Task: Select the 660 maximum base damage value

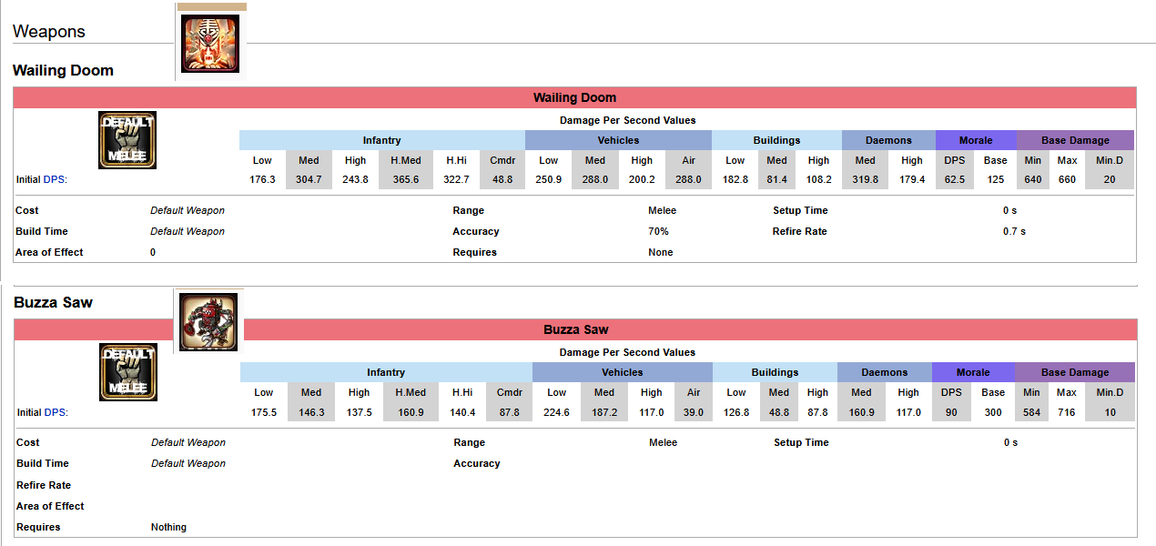Action: (x=1067, y=179)
